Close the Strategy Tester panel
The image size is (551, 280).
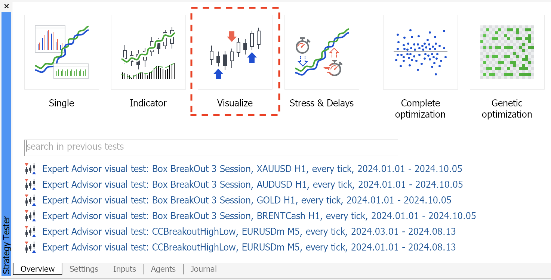6,6
